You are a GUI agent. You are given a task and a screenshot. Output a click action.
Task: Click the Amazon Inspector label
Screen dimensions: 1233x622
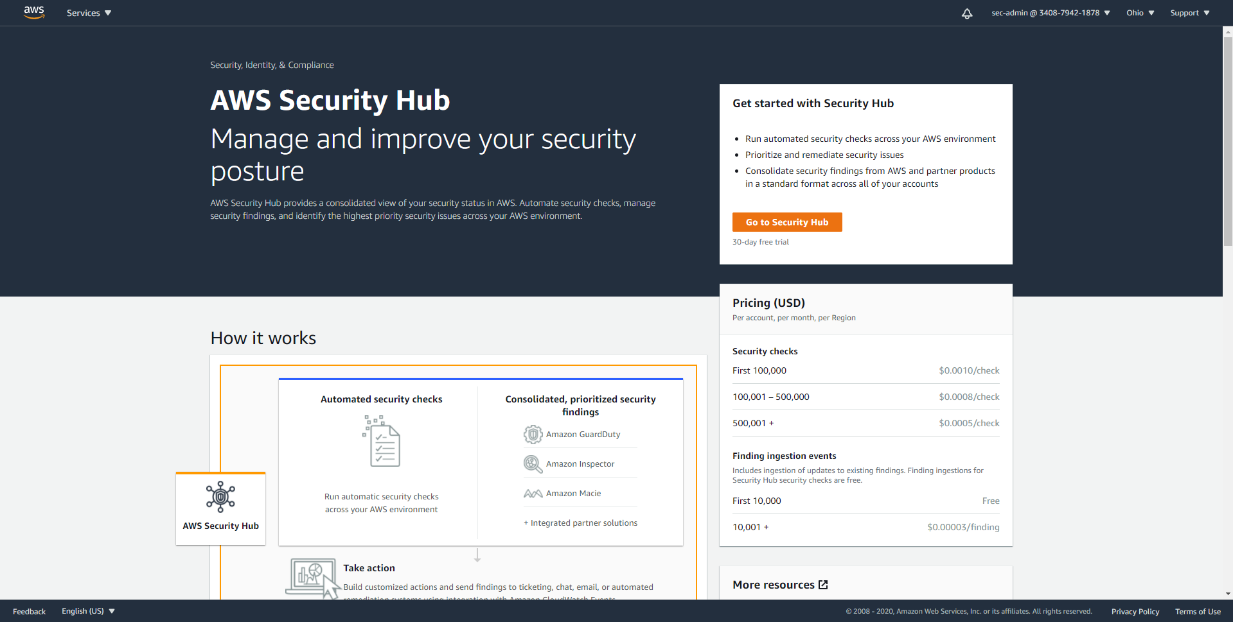click(x=580, y=464)
